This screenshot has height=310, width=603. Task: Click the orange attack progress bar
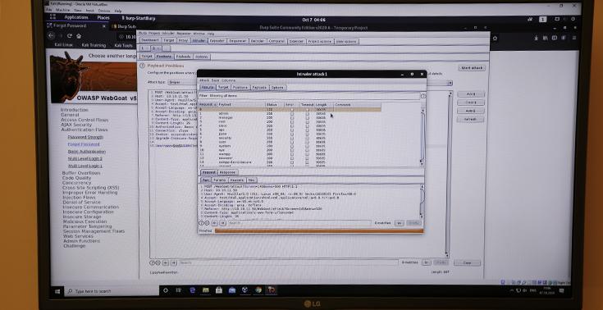(x=319, y=230)
